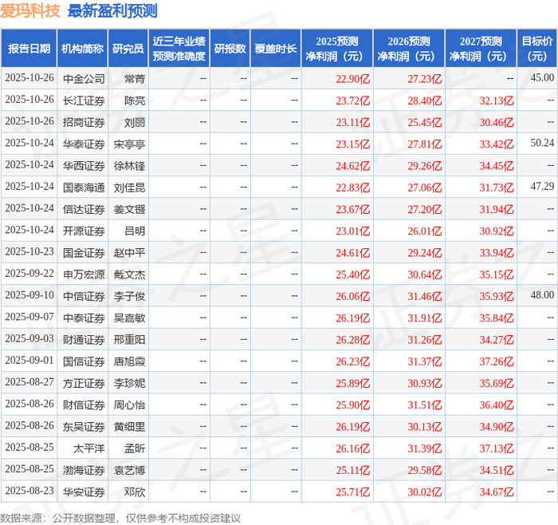Click the 数据来源 disclaimer footer text
558x525 pixels.
(x=120, y=519)
